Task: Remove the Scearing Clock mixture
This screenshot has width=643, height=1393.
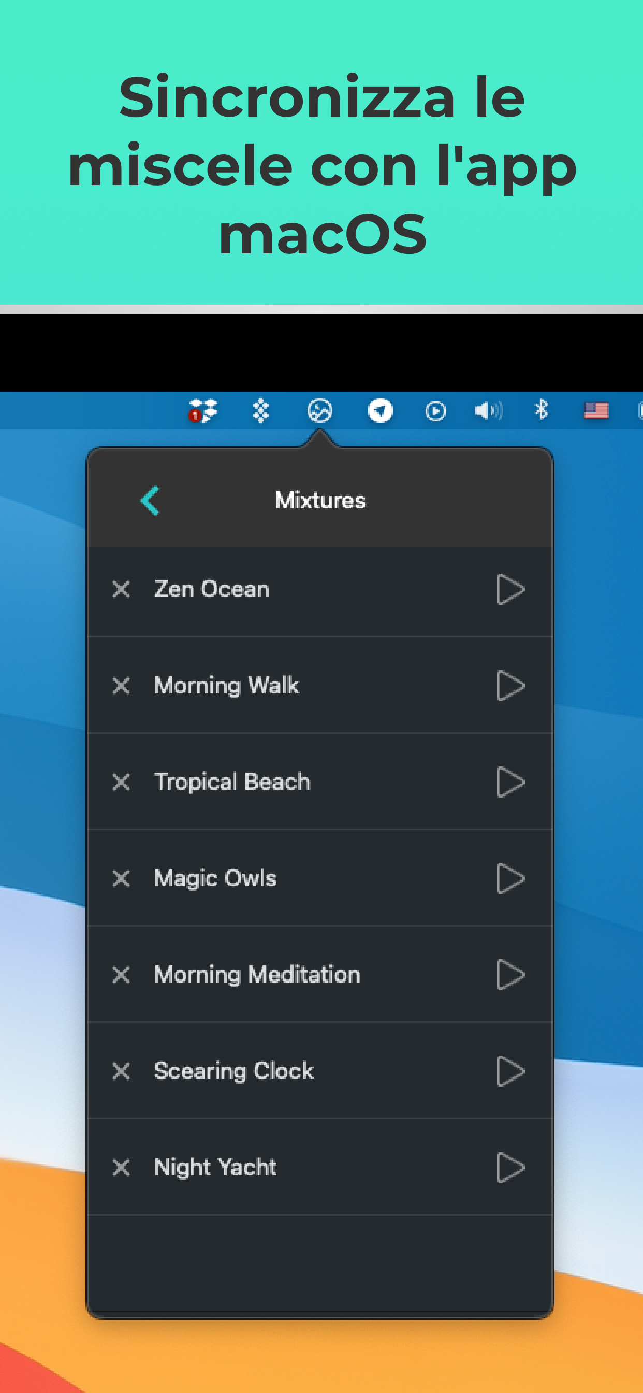Action: (x=121, y=1071)
